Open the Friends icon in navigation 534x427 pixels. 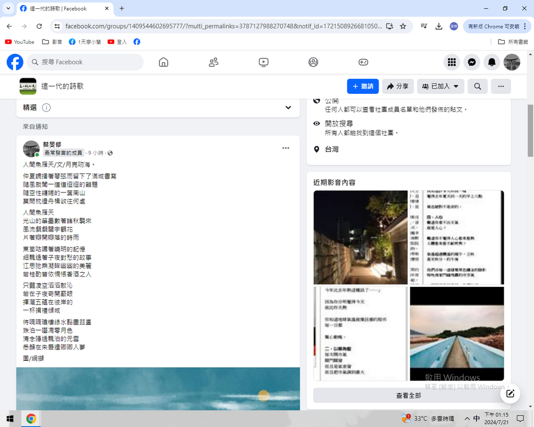point(213,62)
